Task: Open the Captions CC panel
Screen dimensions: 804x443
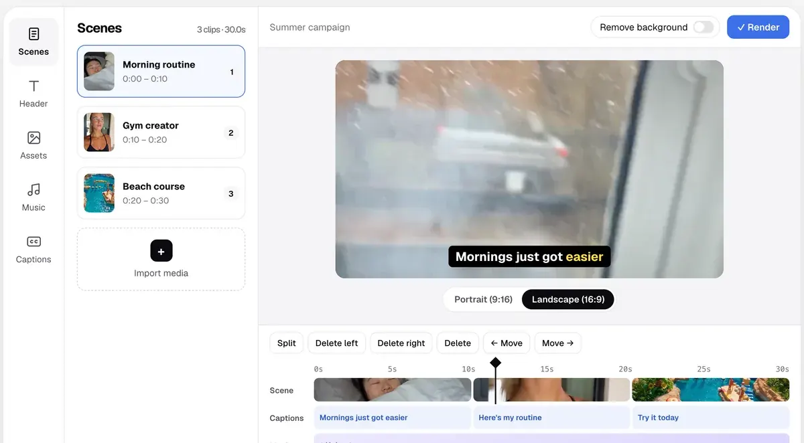Action: 33,249
